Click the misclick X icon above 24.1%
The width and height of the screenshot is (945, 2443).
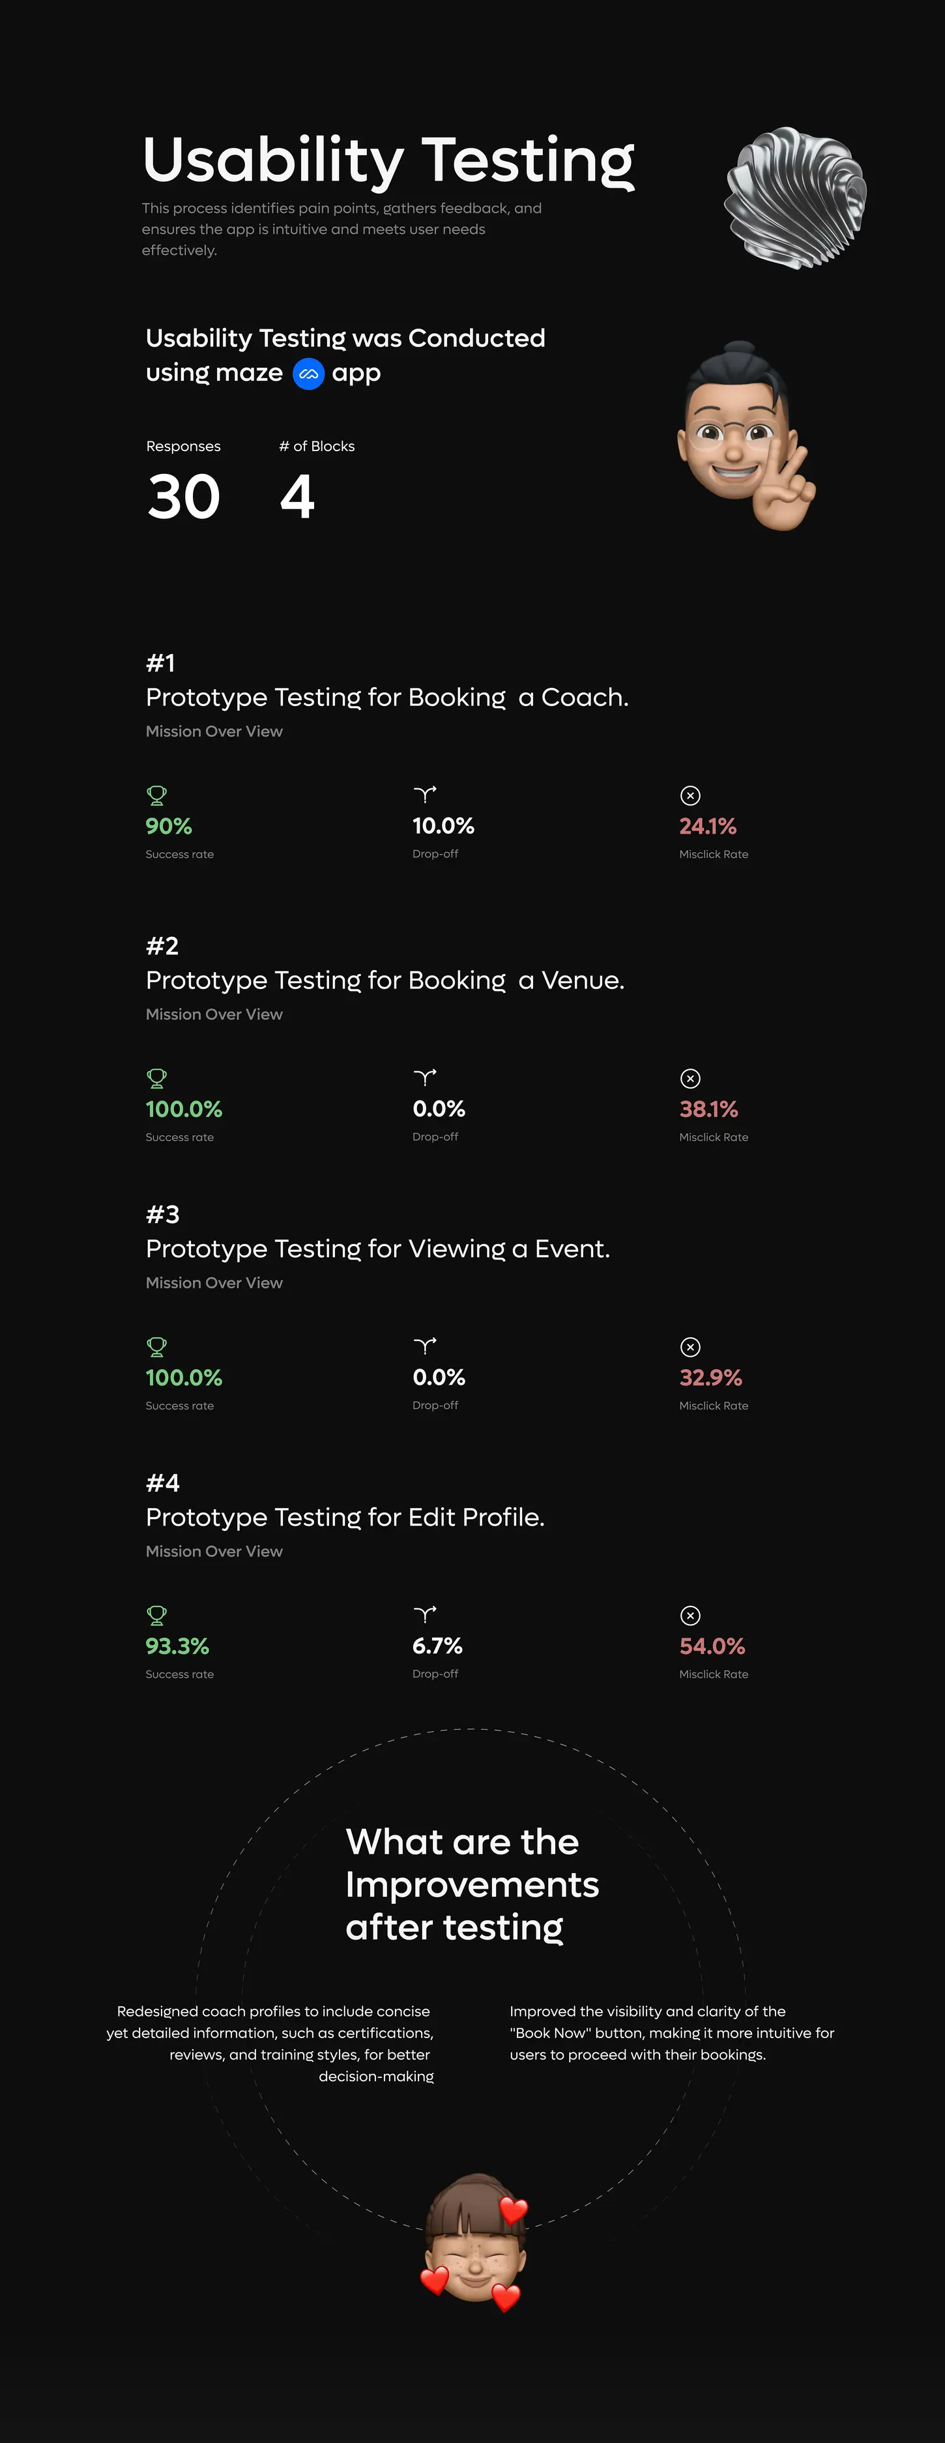[x=690, y=795]
